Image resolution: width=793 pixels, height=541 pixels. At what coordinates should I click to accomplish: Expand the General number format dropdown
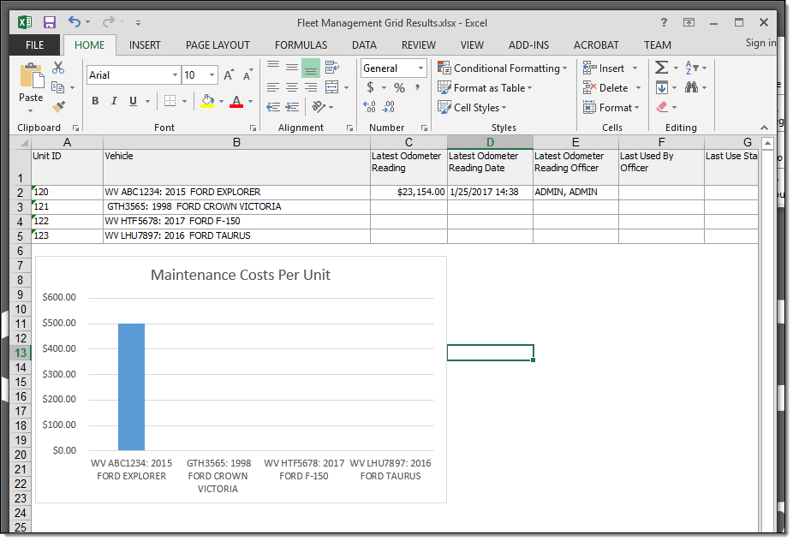coord(420,68)
